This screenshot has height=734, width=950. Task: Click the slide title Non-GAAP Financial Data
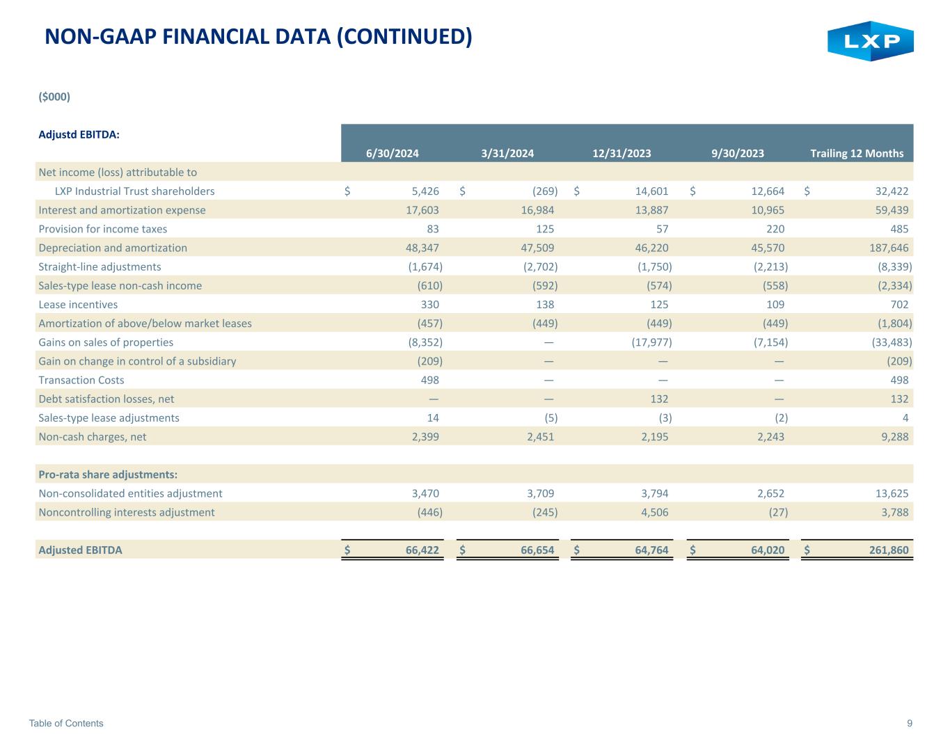click(x=258, y=37)
